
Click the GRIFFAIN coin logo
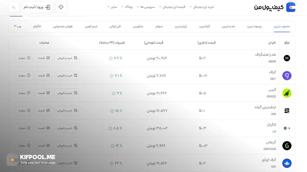coord(287,145)
